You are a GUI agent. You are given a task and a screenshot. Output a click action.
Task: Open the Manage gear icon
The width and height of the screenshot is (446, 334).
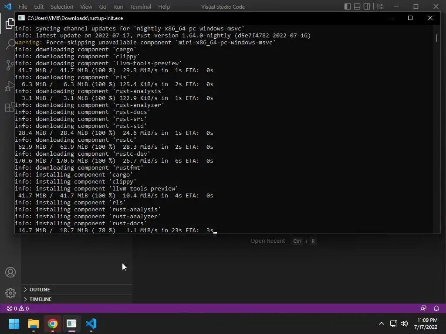[10, 293]
